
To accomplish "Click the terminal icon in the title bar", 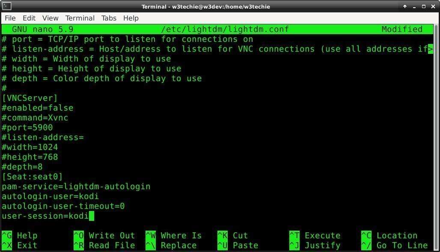I will click(x=6, y=6).
